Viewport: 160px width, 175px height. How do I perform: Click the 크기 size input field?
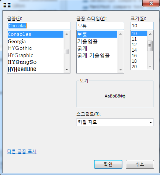(x=142, y=26)
